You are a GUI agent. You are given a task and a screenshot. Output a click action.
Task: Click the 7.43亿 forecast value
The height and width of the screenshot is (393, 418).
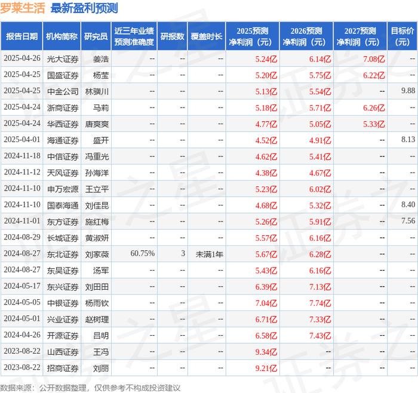[320, 336]
